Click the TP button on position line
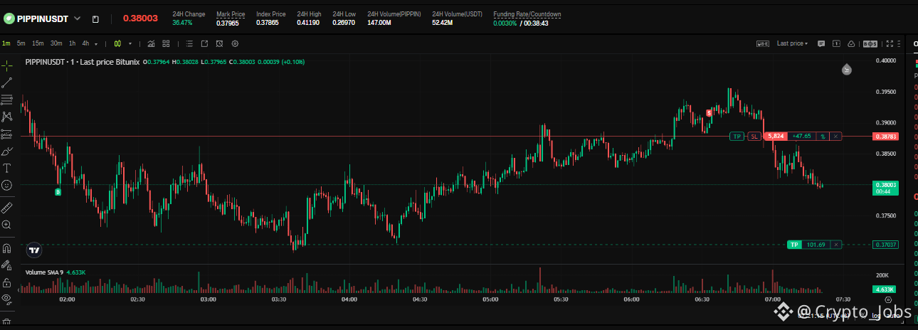The image size is (918, 330). (737, 136)
